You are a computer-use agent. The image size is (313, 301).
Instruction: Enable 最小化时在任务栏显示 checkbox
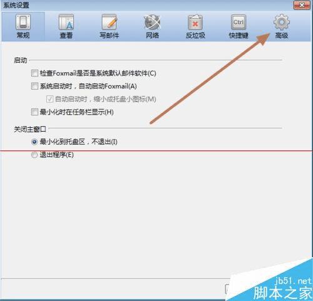pos(34,112)
